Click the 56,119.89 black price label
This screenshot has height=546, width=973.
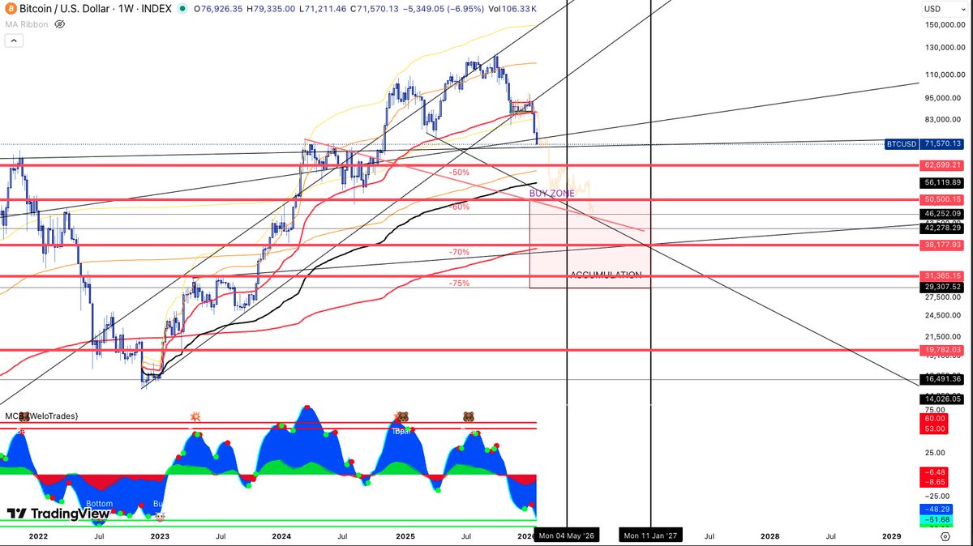click(943, 183)
